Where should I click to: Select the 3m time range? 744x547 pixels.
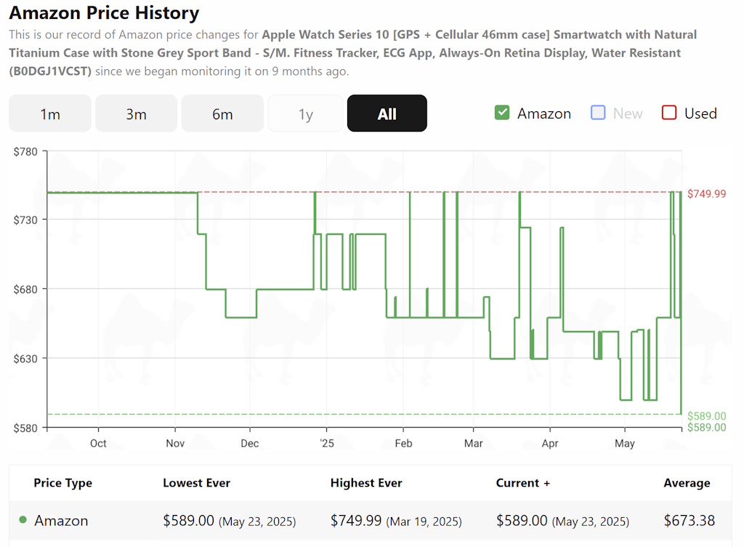[136, 113]
